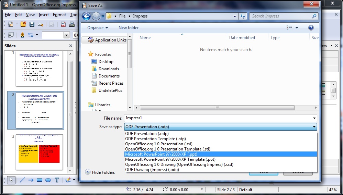Choose Microsoft PowerPoint 97/2000/XP (.ppt) type
The image size is (343, 195).
[221, 154]
